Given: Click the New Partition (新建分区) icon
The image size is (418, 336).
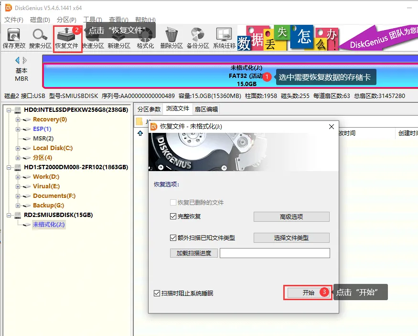Looking at the screenshot, I should pyautogui.click(x=119, y=38).
